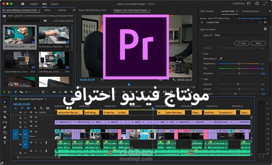Toggle linked selection in timeline
The height and width of the screenshot is (165, 272).
click(x=28, y=108)
